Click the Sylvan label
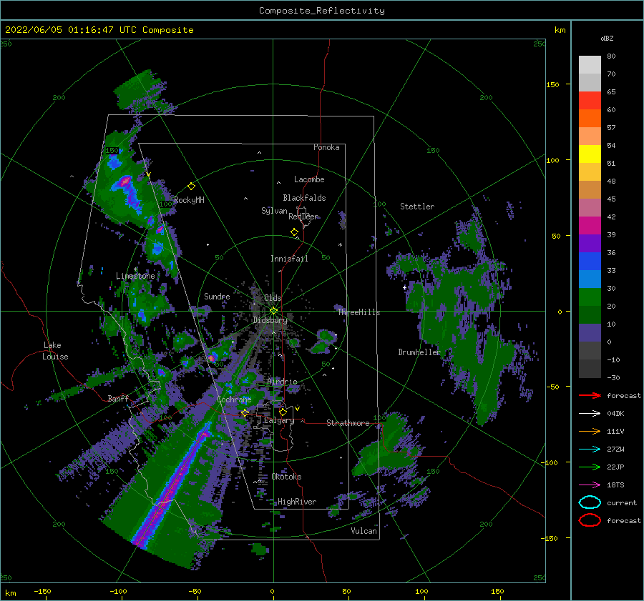Image resolution: width=644 pixels, height=601 pixels. pos(274,211)
